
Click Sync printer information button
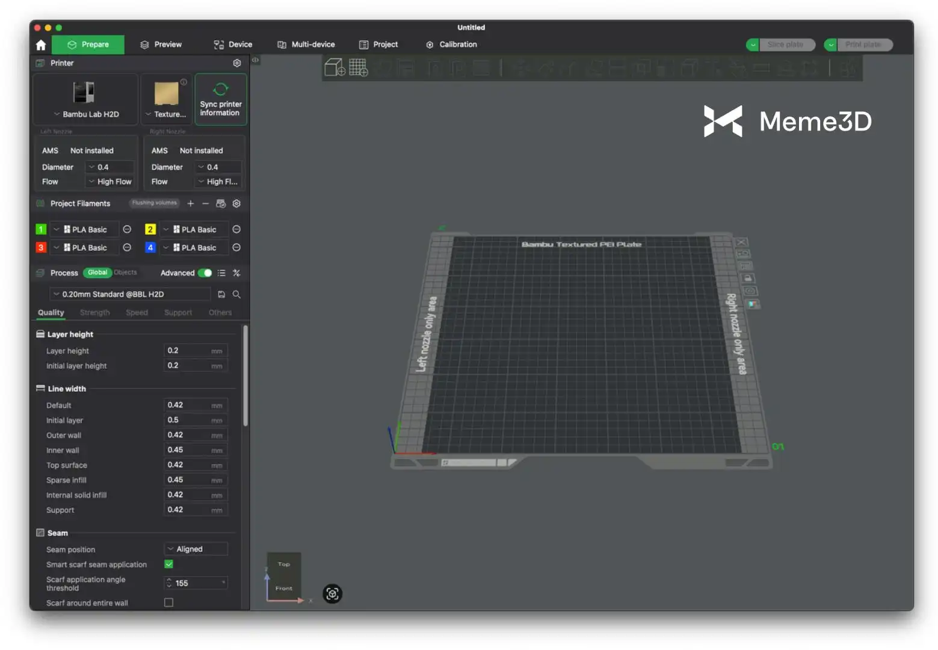coord(220,100)
